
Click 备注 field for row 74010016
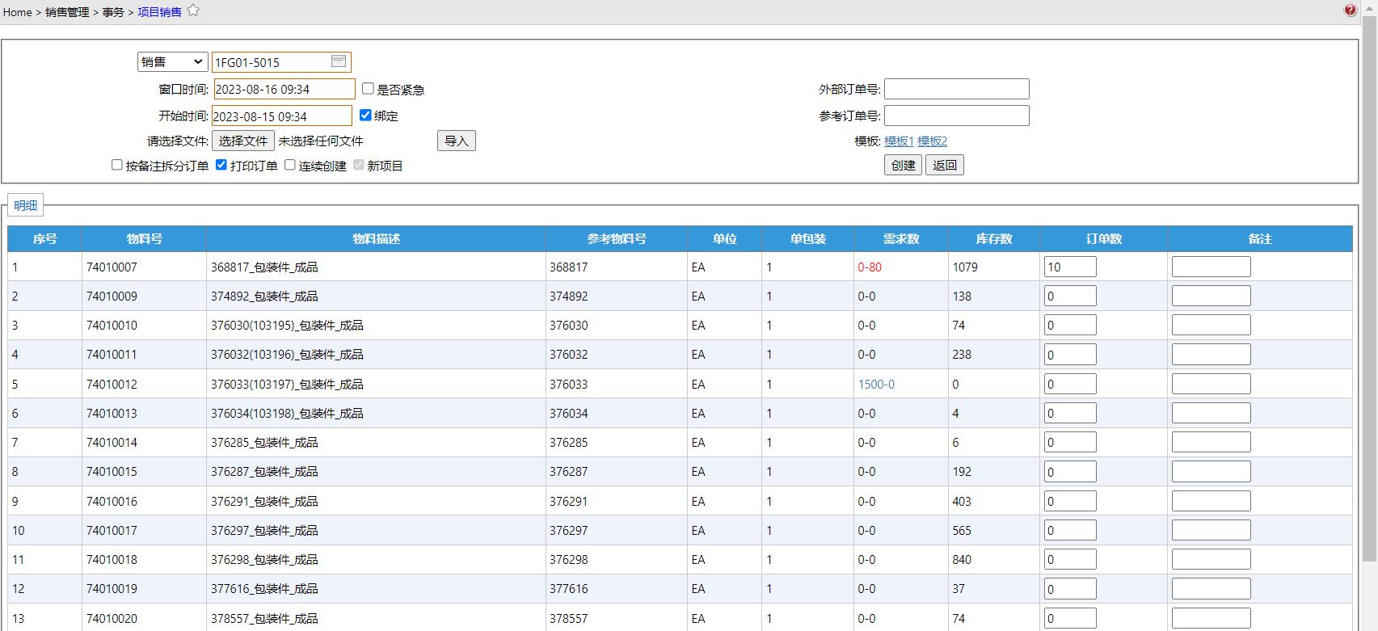(1211, 501)
